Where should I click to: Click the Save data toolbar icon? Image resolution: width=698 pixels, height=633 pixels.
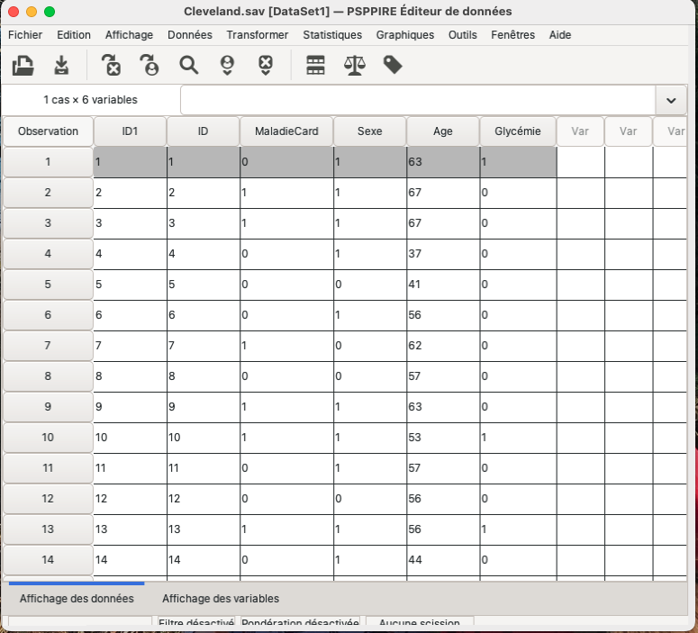point(61,66)
